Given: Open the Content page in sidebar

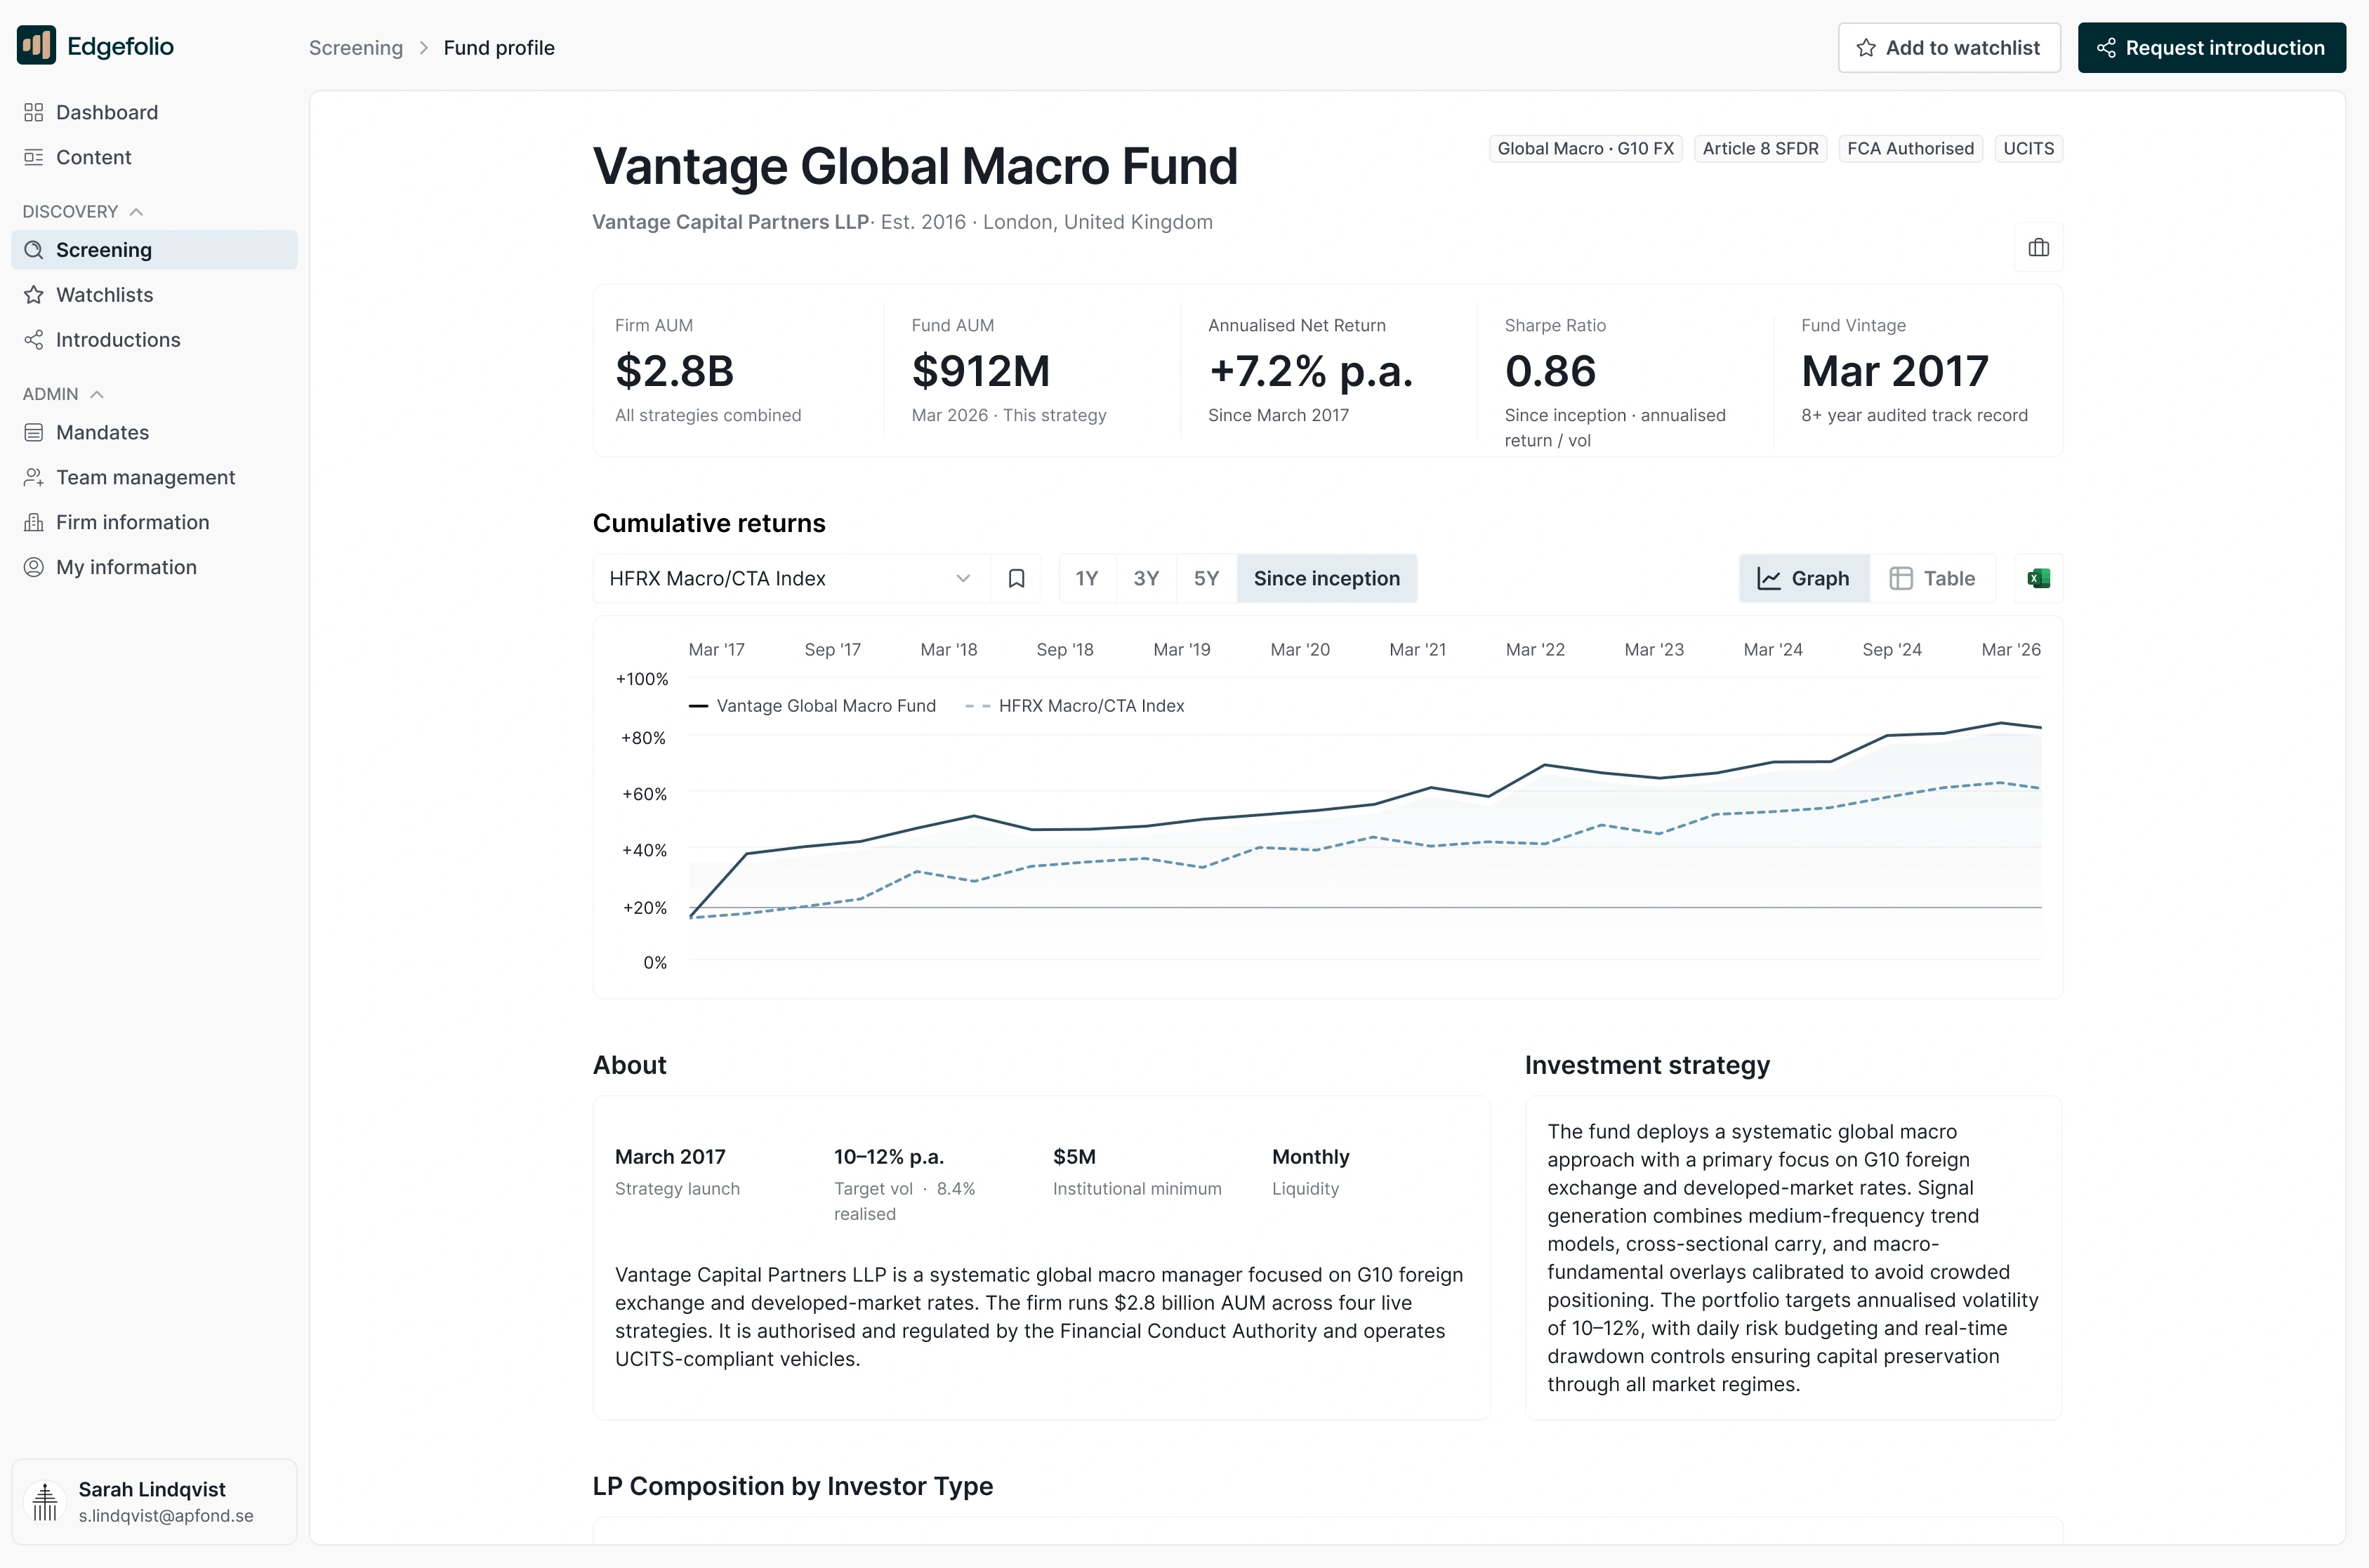Looking at the screenshot, I should click(154, 157).
